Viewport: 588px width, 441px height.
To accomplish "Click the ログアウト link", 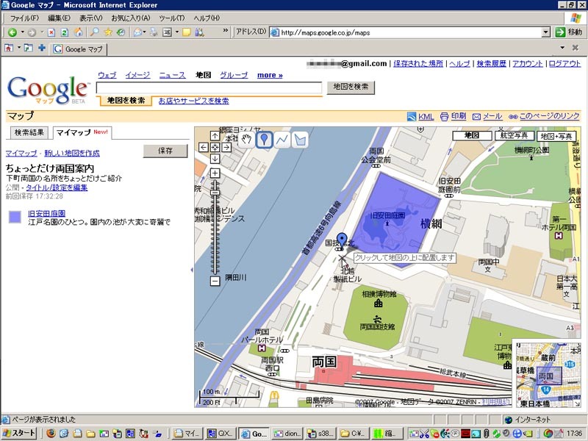I will point(564,64).
